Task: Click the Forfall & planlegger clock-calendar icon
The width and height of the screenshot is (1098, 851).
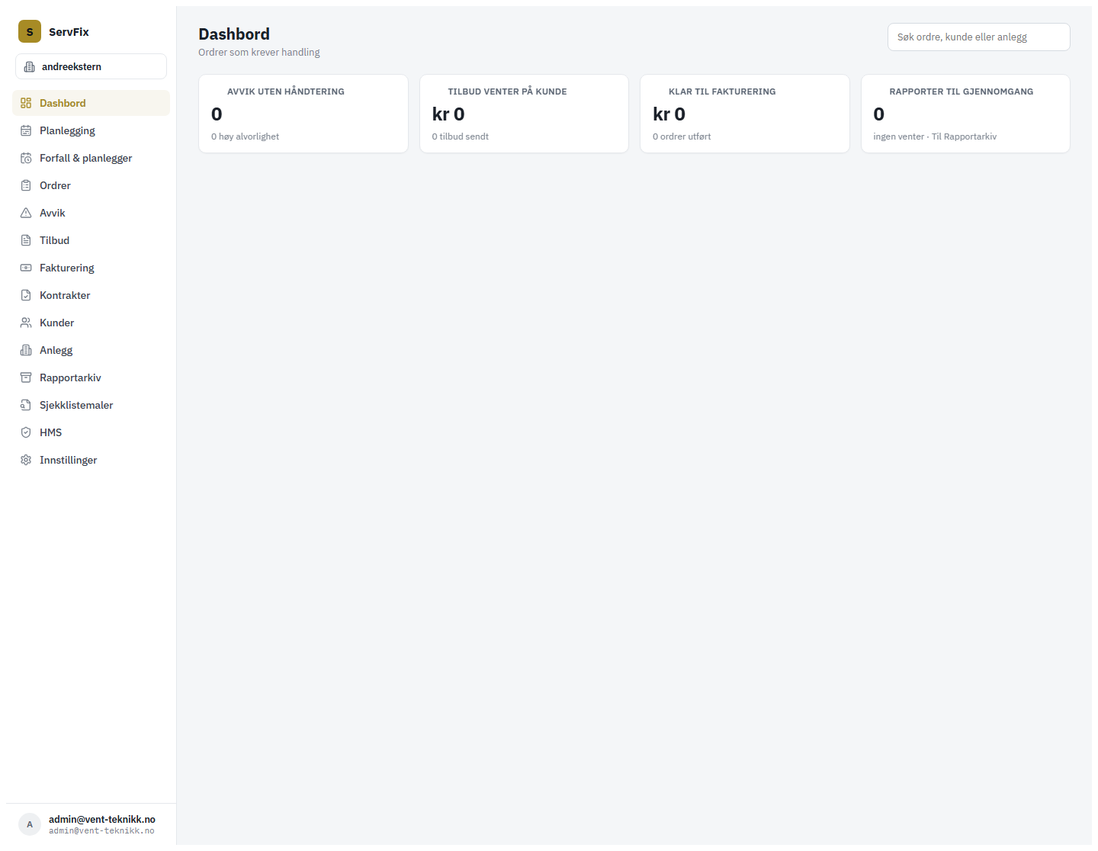Action: tap(26, 158)
